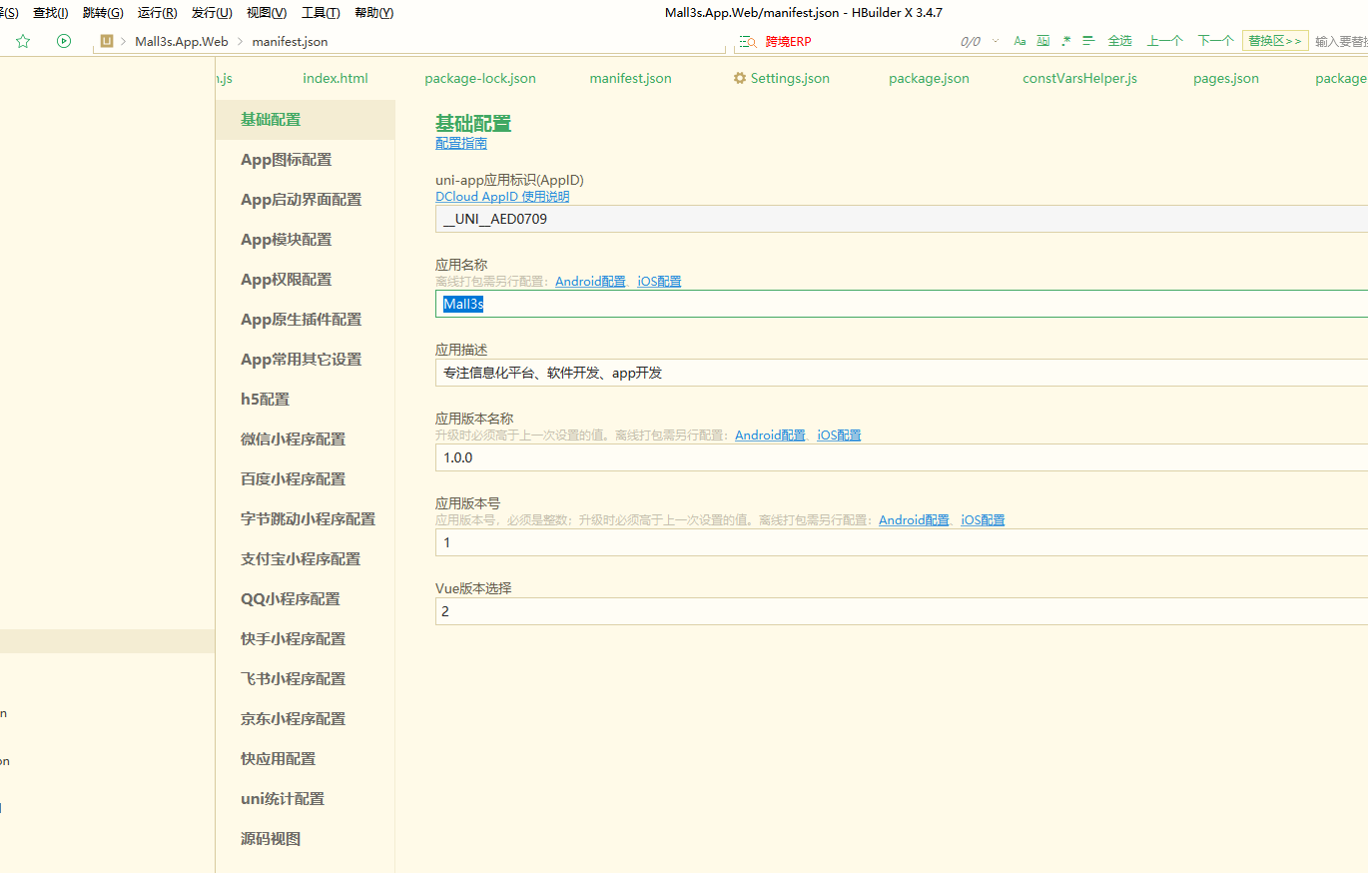Image resolution: width=1368 pixels, height=873 pixels.
Task: Open h5配置 section
Action: [306, 399]
